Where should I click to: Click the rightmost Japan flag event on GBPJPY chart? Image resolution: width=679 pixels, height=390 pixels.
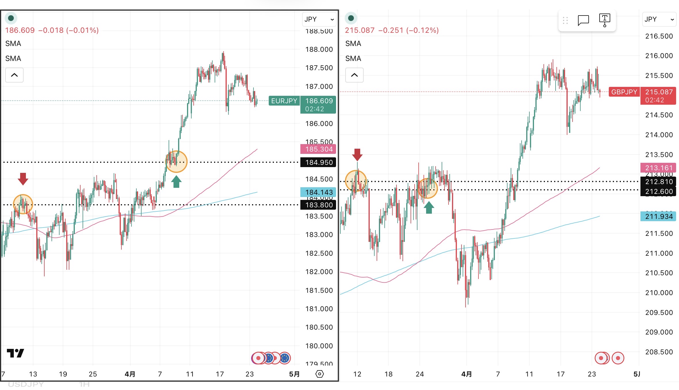pos(618,358)
